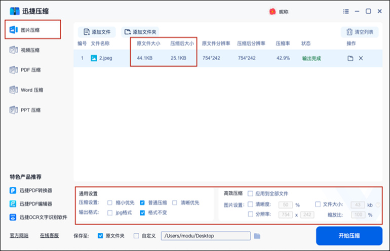Click the 图片压缩 sidebar icon
The height and width of the screenshot is (251, 390).
[x=14, y=30]
